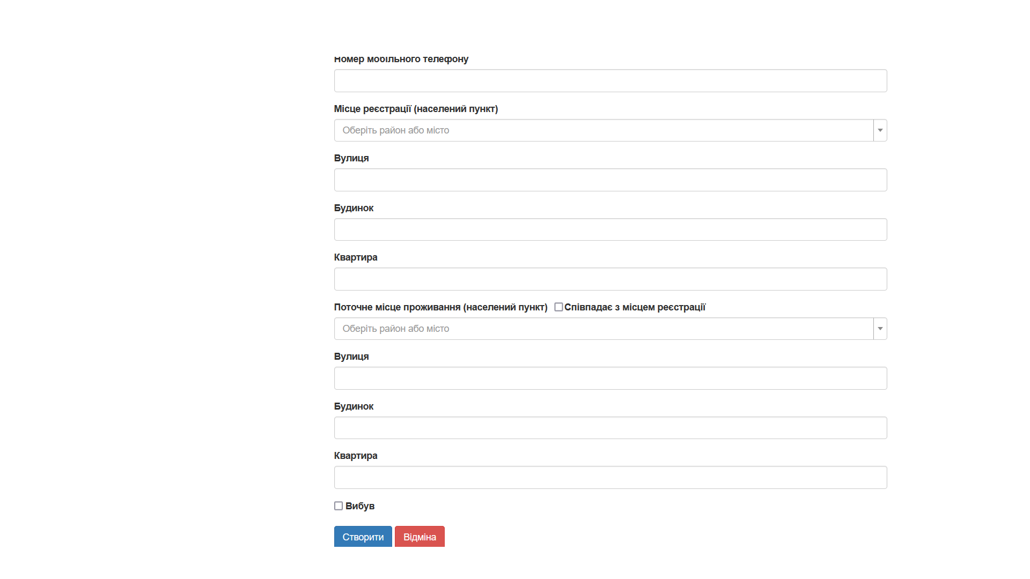This screenshot has width=1030, height=579.
Task: Focus the Вулиця field of registration address
Action: pos(610,180)
